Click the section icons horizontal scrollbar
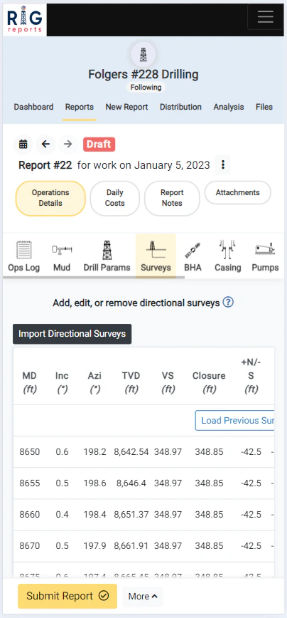Screen dimensions: 287x618 (94, 277)
